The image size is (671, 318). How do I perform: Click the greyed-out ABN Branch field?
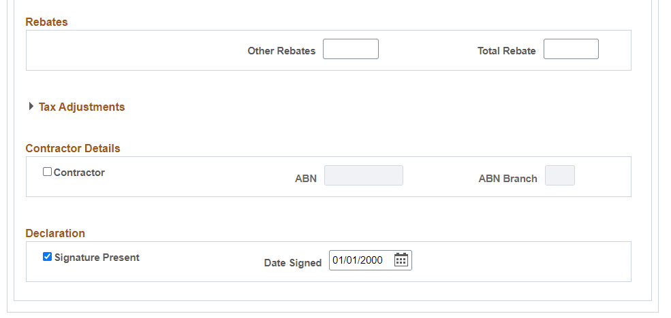coord(560,175)
